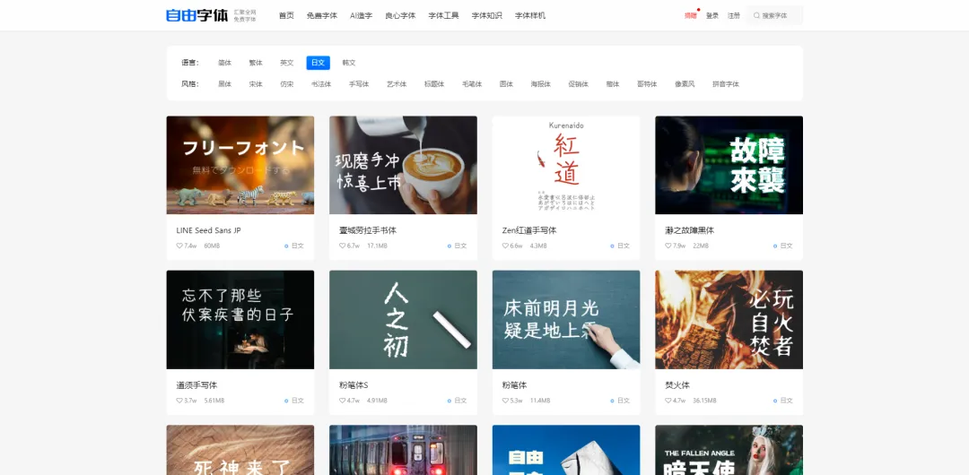Click the 壹城劳拉手书体 title

point(368,230)
